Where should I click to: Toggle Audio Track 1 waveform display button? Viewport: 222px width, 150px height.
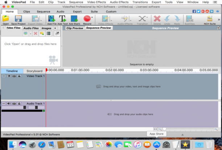[14, 104]
